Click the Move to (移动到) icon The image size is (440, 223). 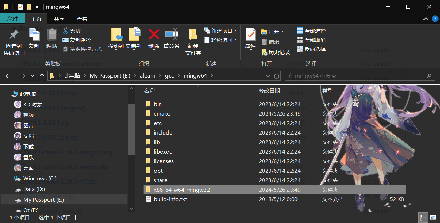(x=116, y=35)
